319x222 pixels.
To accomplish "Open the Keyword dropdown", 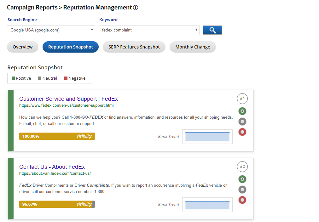I will coord(149,30).
